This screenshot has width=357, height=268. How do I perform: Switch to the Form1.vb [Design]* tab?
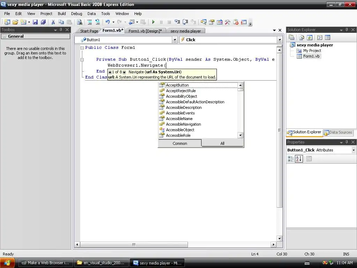click(145, 31)
